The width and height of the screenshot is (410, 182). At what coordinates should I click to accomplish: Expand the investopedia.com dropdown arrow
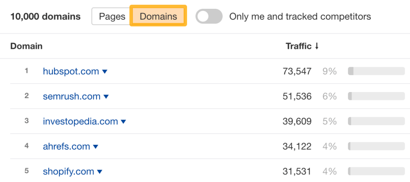pyautogui.click(x=123, y=122)
